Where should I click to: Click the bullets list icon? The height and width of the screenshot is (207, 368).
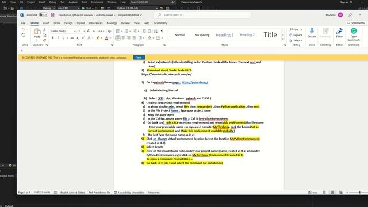click(118, 31)
